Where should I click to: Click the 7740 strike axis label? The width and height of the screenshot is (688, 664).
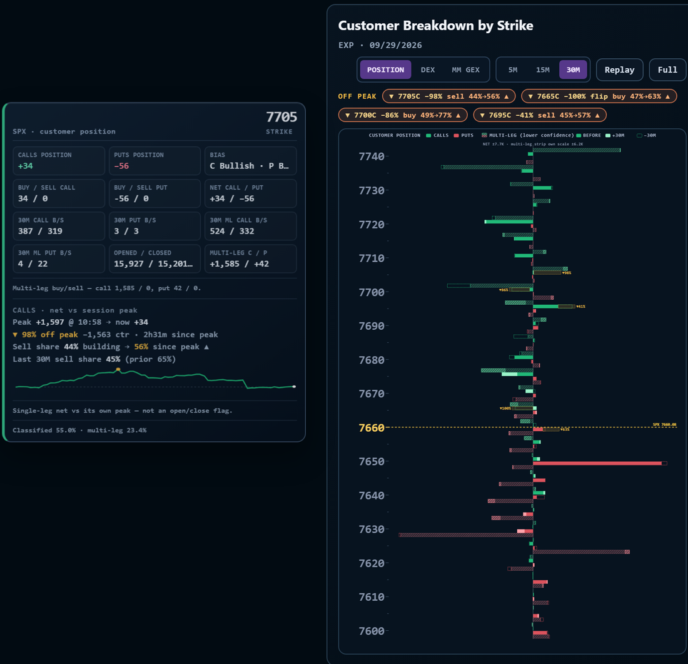click(x=371, y=156)
